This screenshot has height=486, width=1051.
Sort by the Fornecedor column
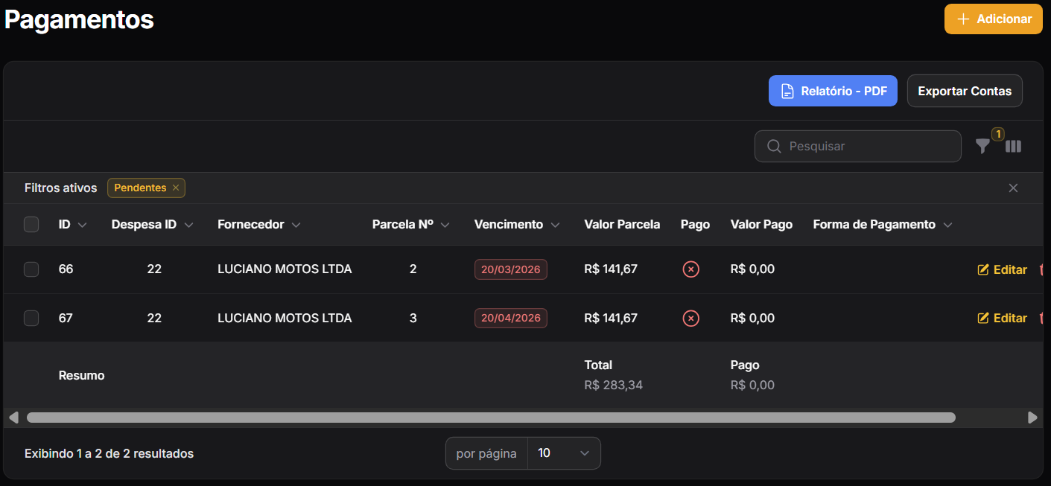click(x=259, y=225)
